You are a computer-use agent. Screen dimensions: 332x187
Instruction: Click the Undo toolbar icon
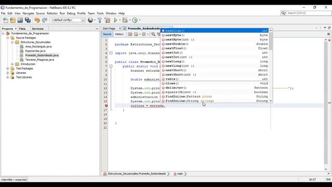pos(37,20)
